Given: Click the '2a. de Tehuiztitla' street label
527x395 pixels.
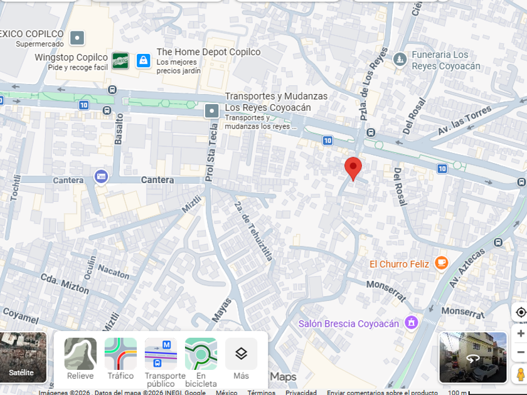Looking at the screenshot, I should pos(253,231).
